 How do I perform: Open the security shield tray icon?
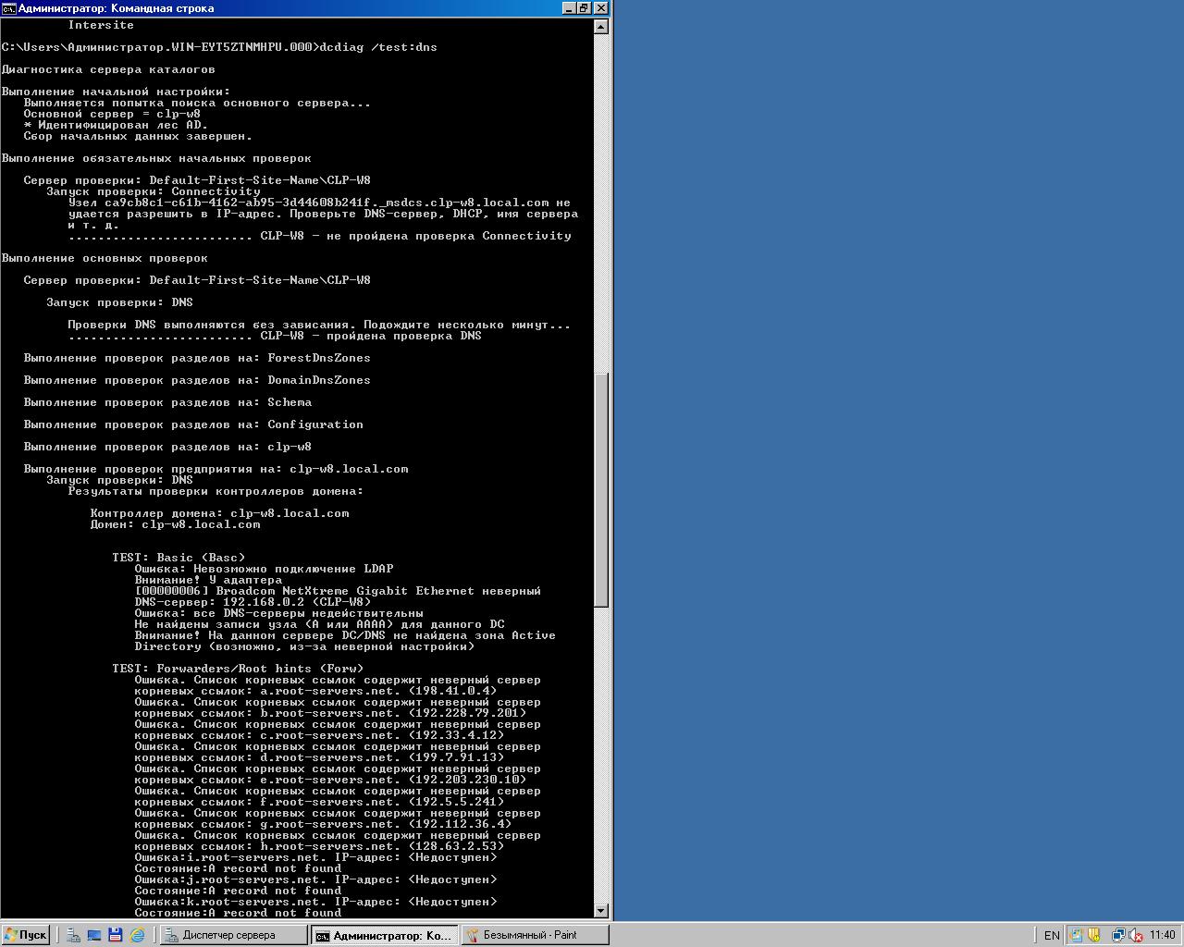point(1093,935)
